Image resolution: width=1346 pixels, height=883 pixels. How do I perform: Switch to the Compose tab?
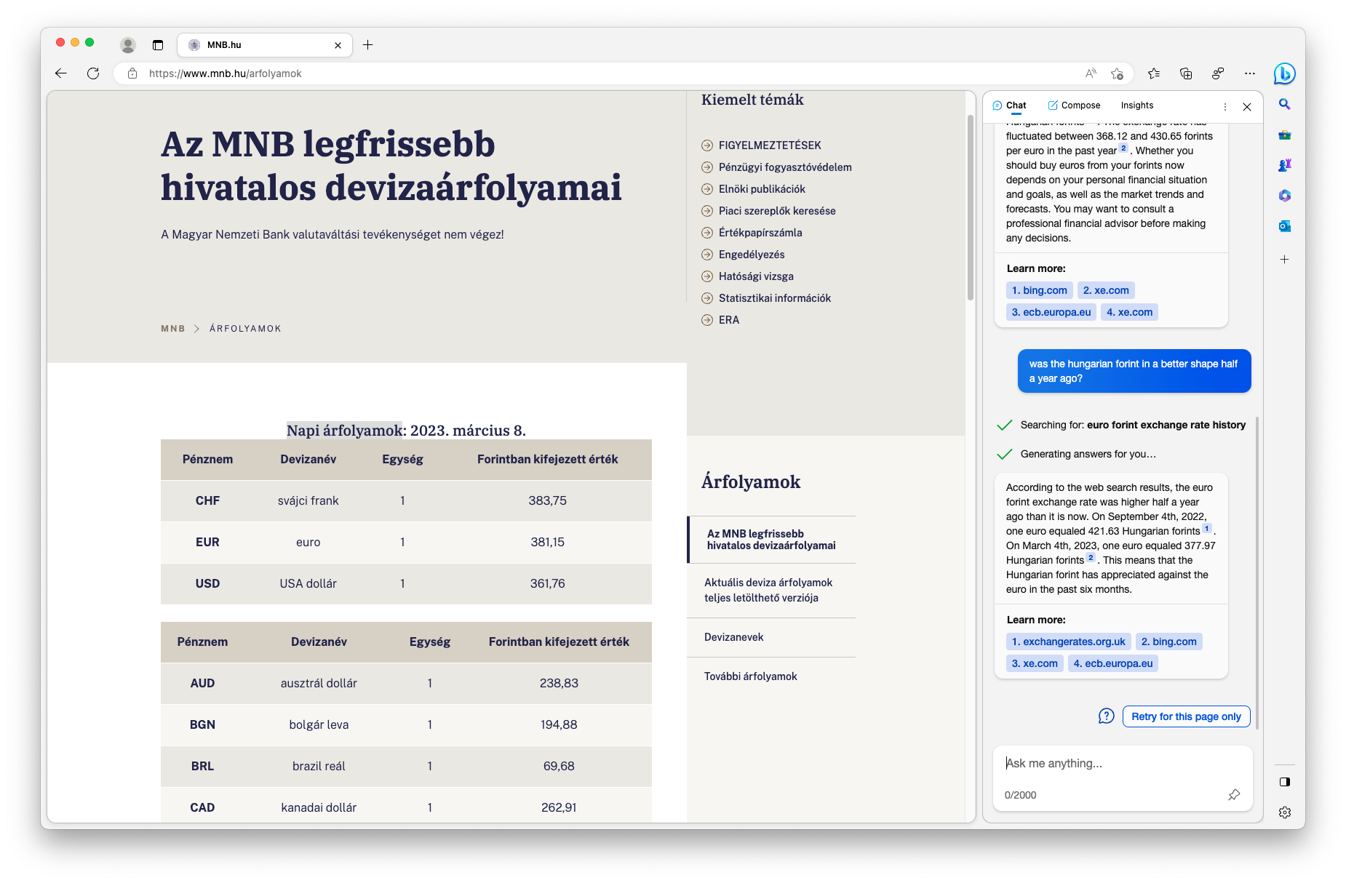(x=1074, y=105)
